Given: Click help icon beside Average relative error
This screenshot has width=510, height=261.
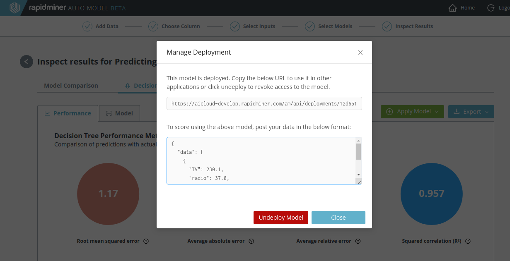Looking at the screenshot, I should [x=358, y=241].
